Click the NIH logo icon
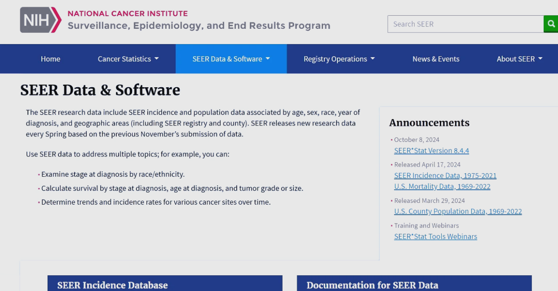The image size is (558, 291). point(40,20)
